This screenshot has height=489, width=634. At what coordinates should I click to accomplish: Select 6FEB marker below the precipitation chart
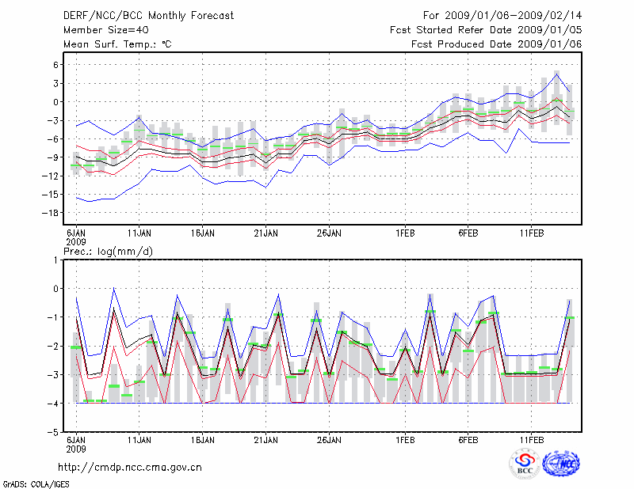tap(468, 439)
